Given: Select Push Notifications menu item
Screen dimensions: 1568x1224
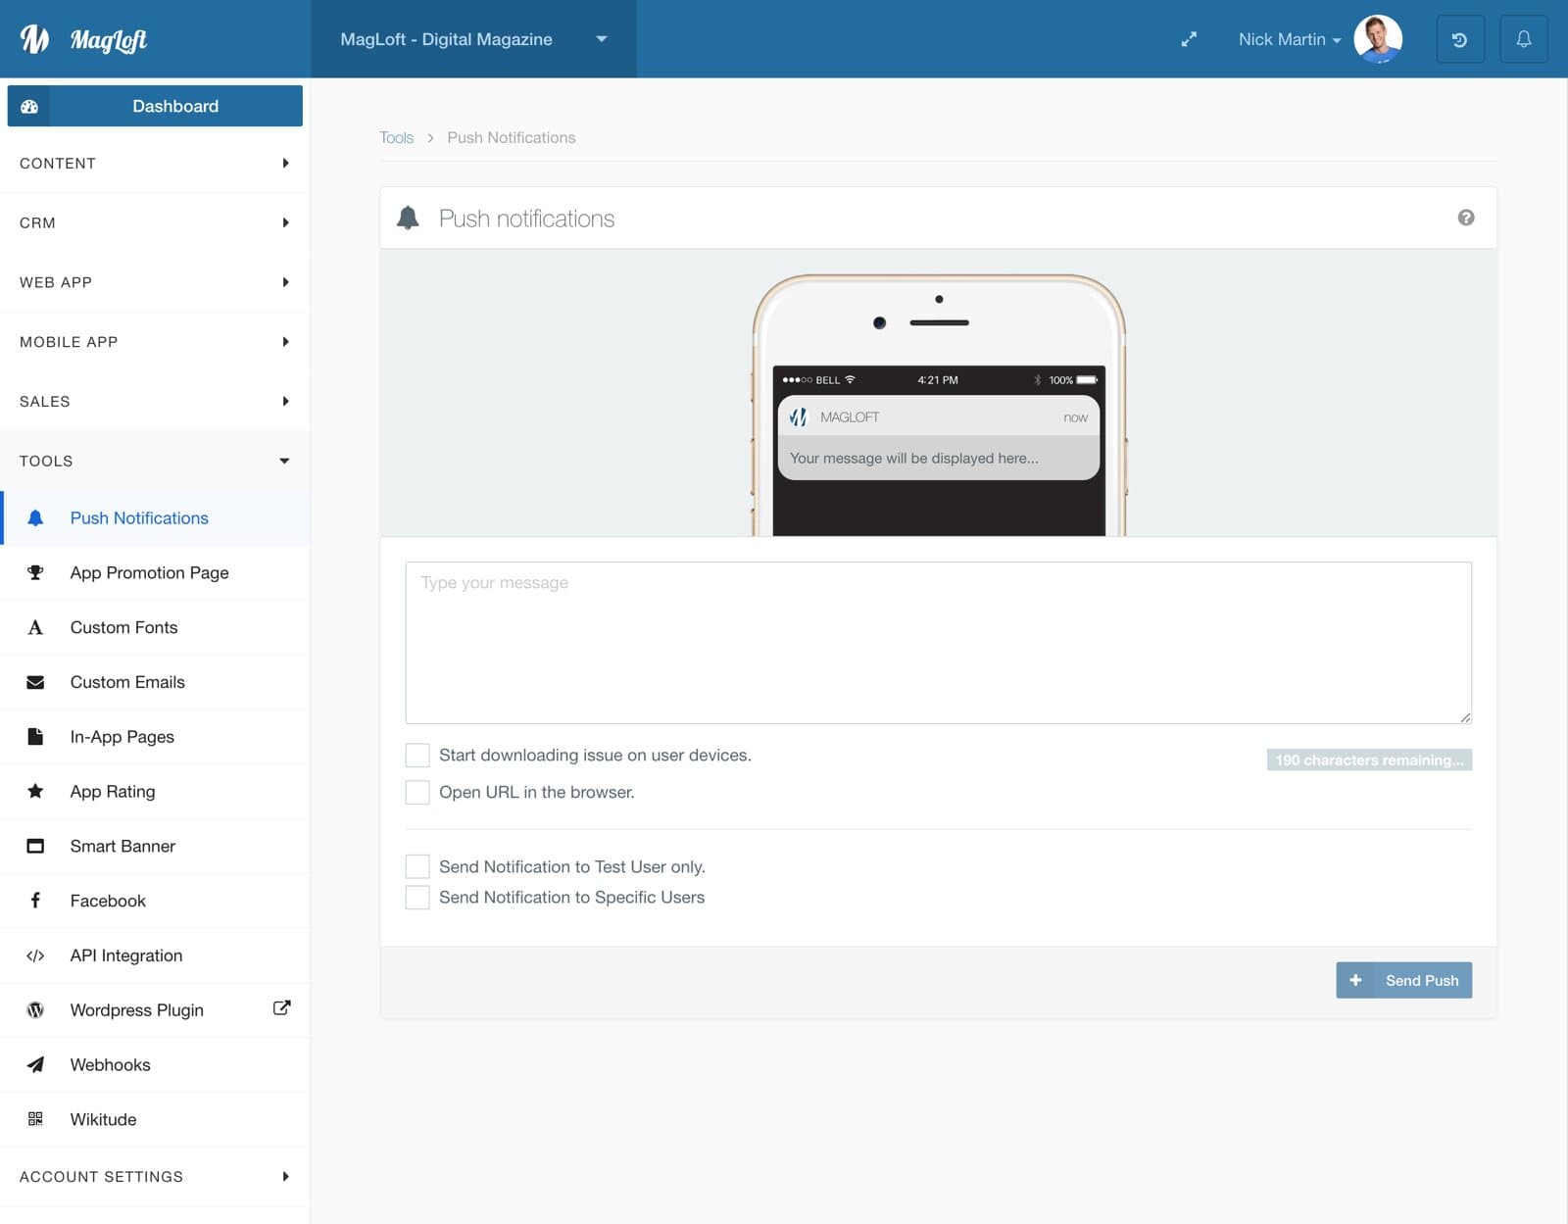Looking at the screenshot, I should (155, 518).
